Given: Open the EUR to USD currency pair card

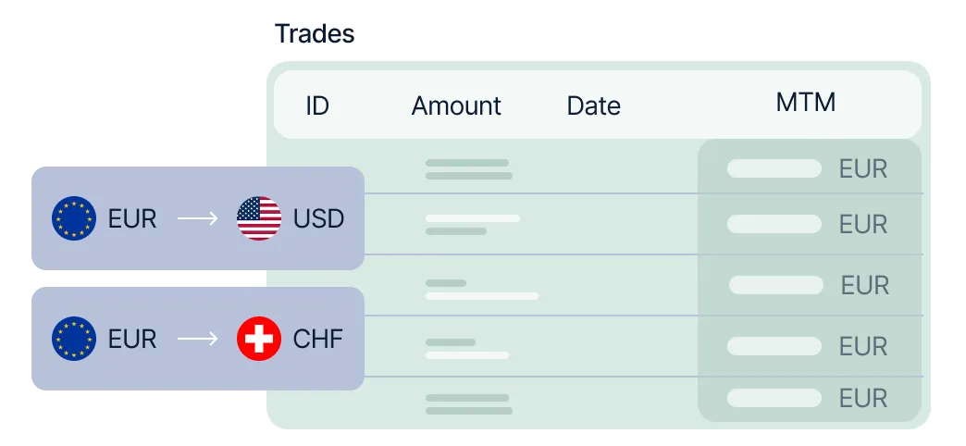Looking at the screenshot, I should [198, 218].
